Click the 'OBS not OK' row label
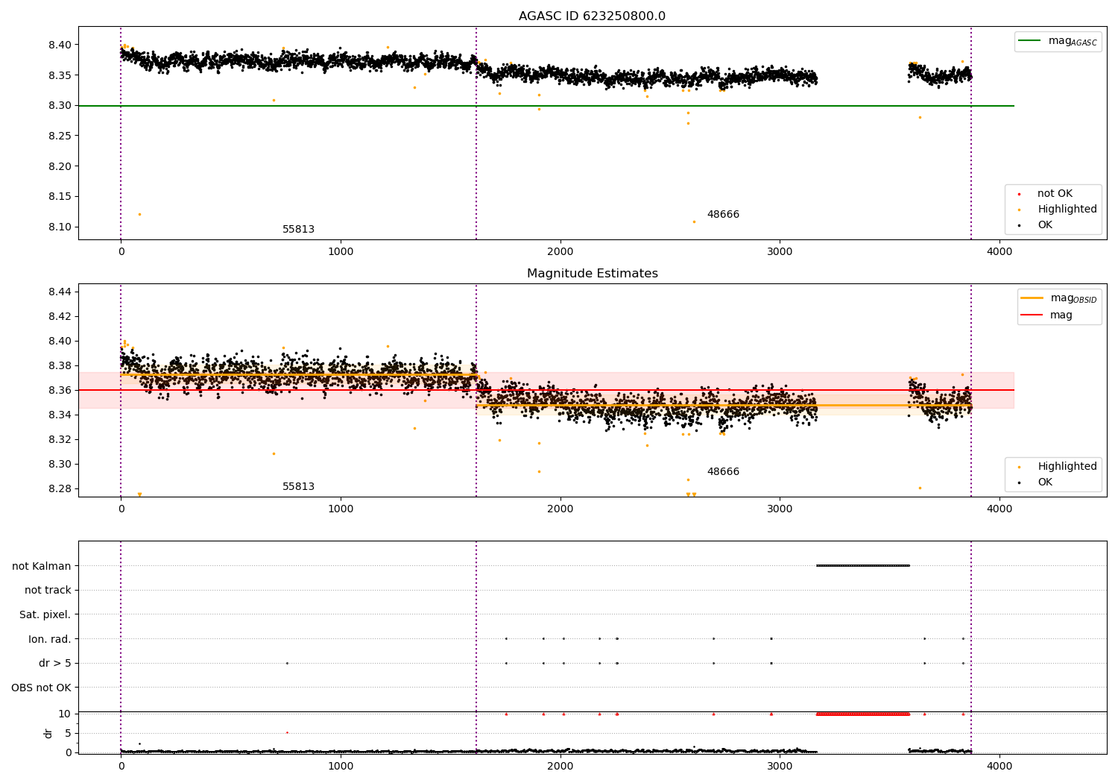 pyautogui.click(x=41, y=688)
